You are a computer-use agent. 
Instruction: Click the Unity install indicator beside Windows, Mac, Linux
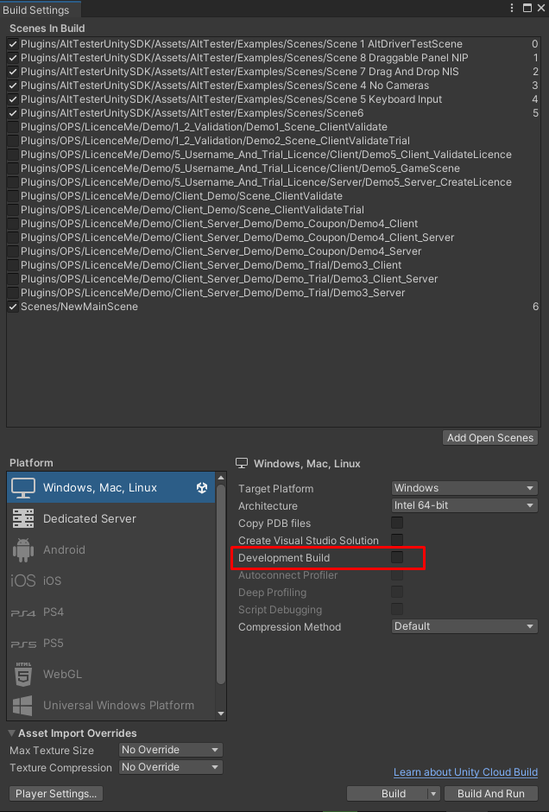pyautogui.click(x=201, y=487)
